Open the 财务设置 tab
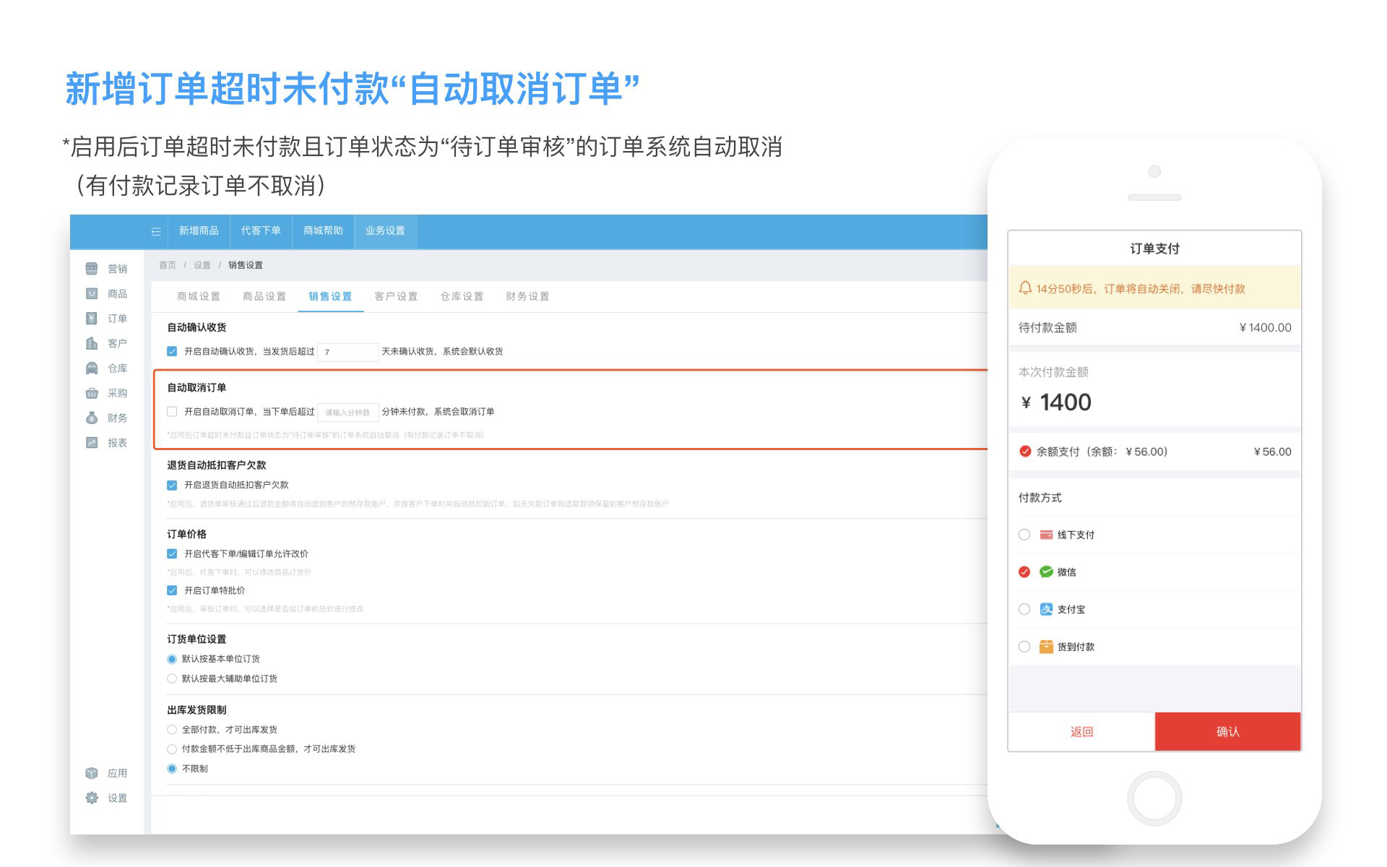This screenshot has height=867, width=1387. click(527, 296)
